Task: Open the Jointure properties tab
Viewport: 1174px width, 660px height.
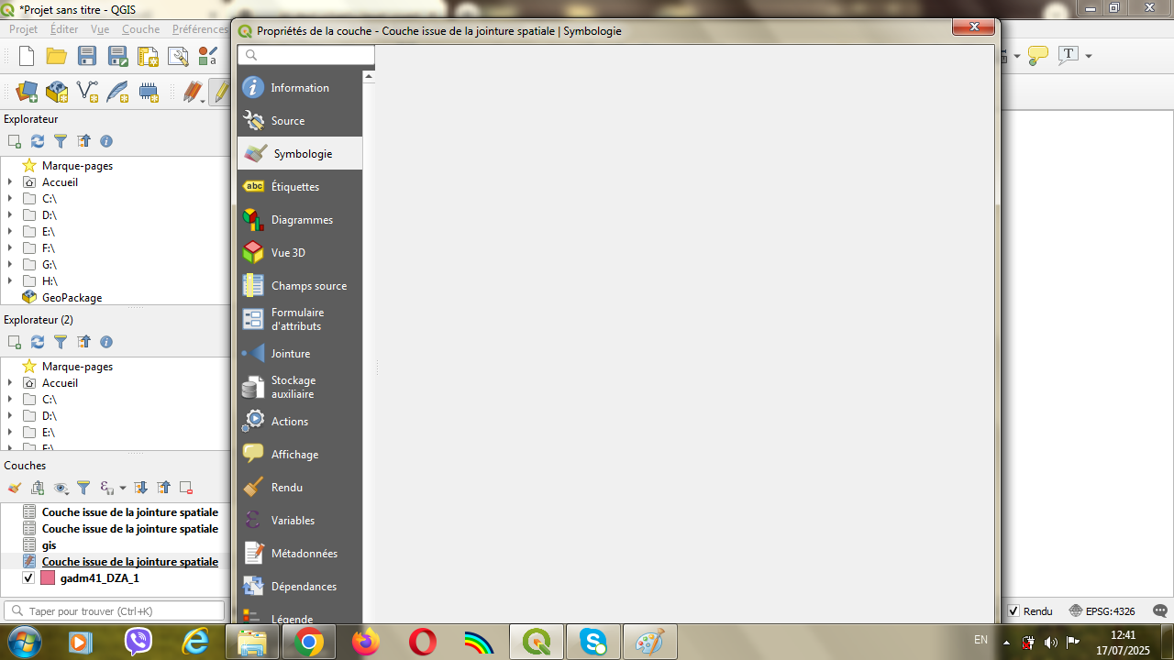Action: coord(290,354)
